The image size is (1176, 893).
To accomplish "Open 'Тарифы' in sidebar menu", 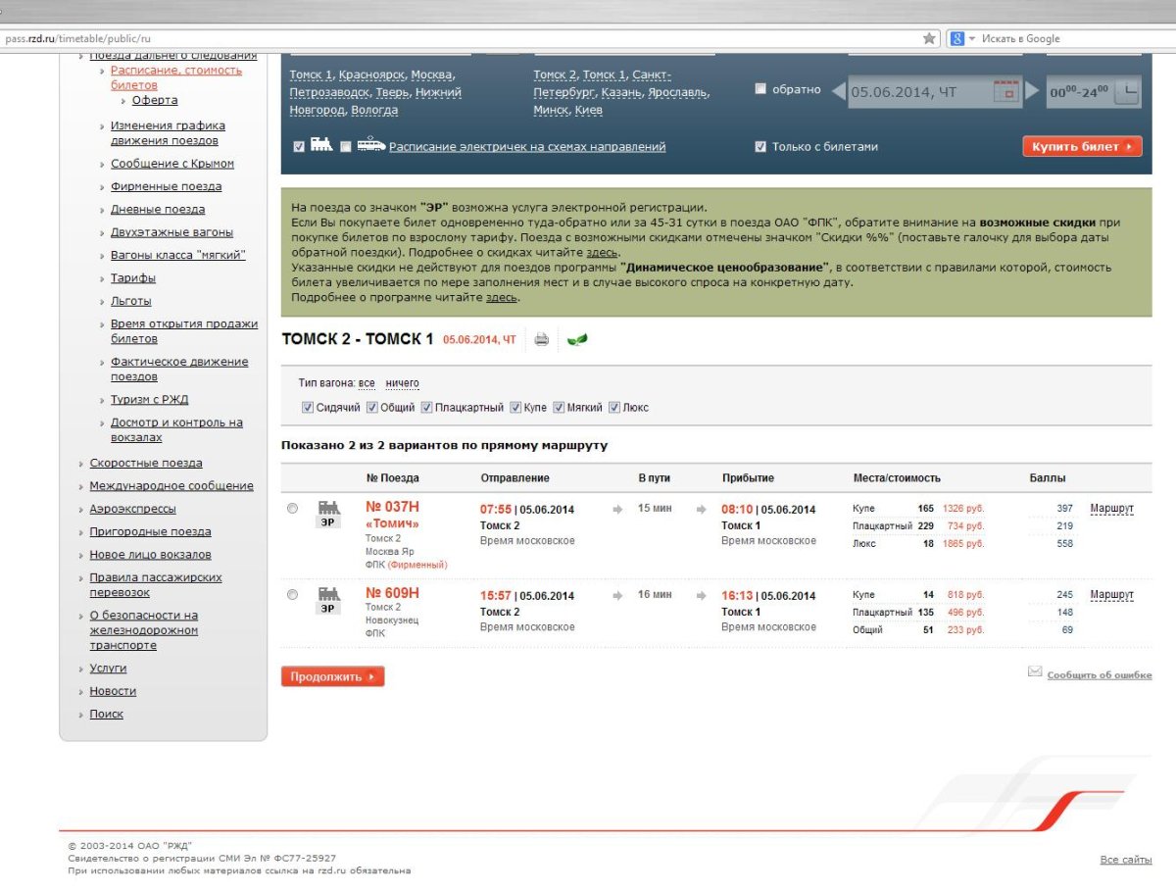I will click(x=132, y=278).
